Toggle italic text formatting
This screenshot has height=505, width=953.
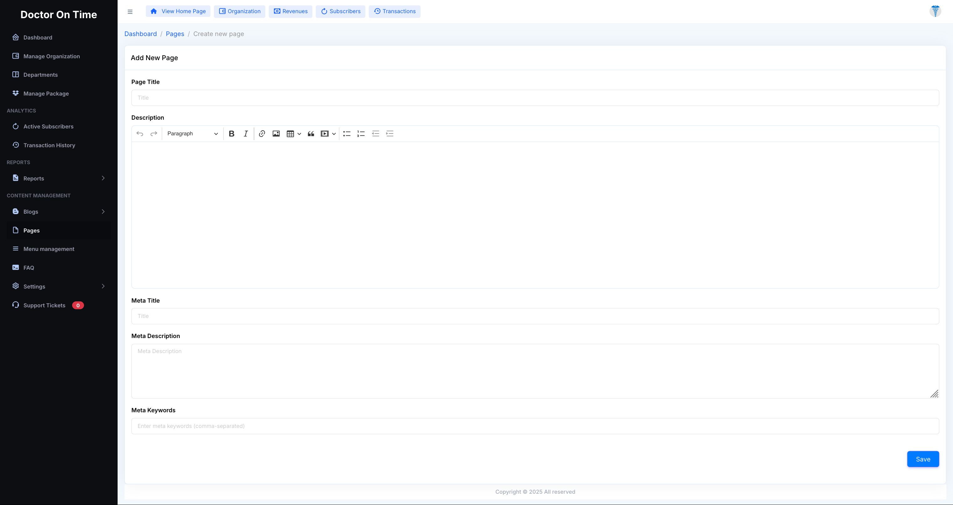point(246,134)
